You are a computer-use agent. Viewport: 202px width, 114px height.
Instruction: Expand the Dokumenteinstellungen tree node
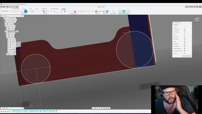[3, 20]
